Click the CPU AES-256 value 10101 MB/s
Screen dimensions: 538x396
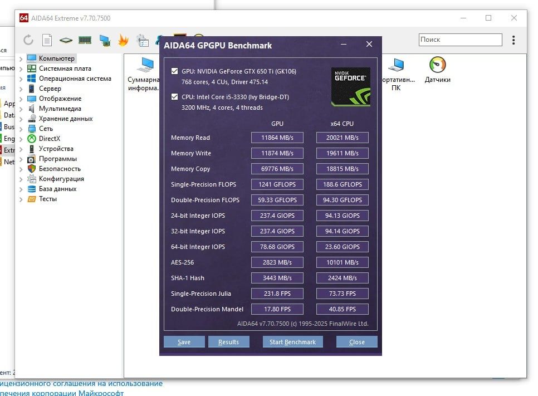click(343, 262)
